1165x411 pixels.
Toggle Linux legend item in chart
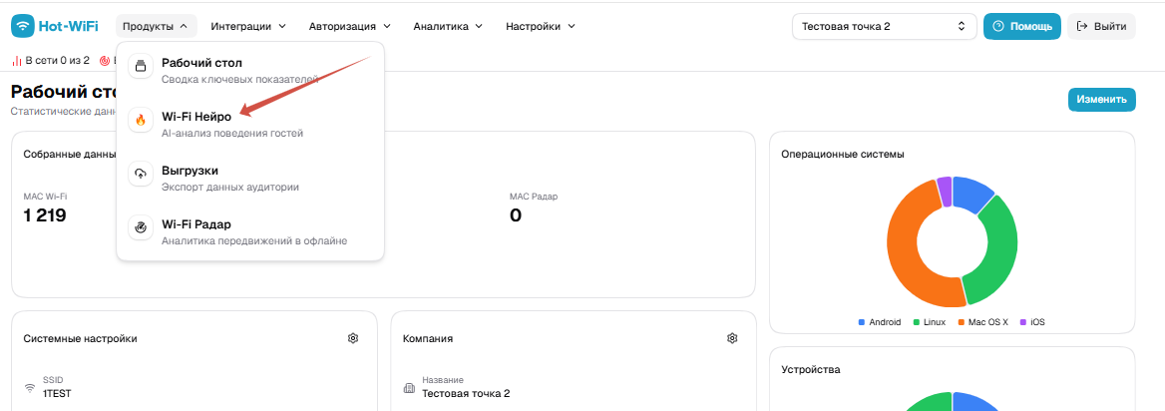click(x=929, y=322)
